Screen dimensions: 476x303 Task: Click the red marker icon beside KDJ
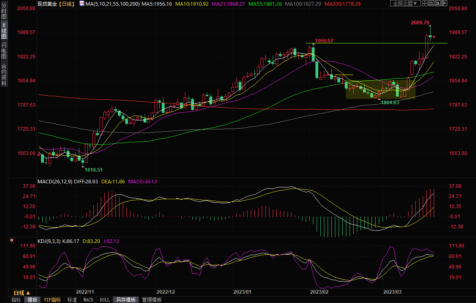11,241
